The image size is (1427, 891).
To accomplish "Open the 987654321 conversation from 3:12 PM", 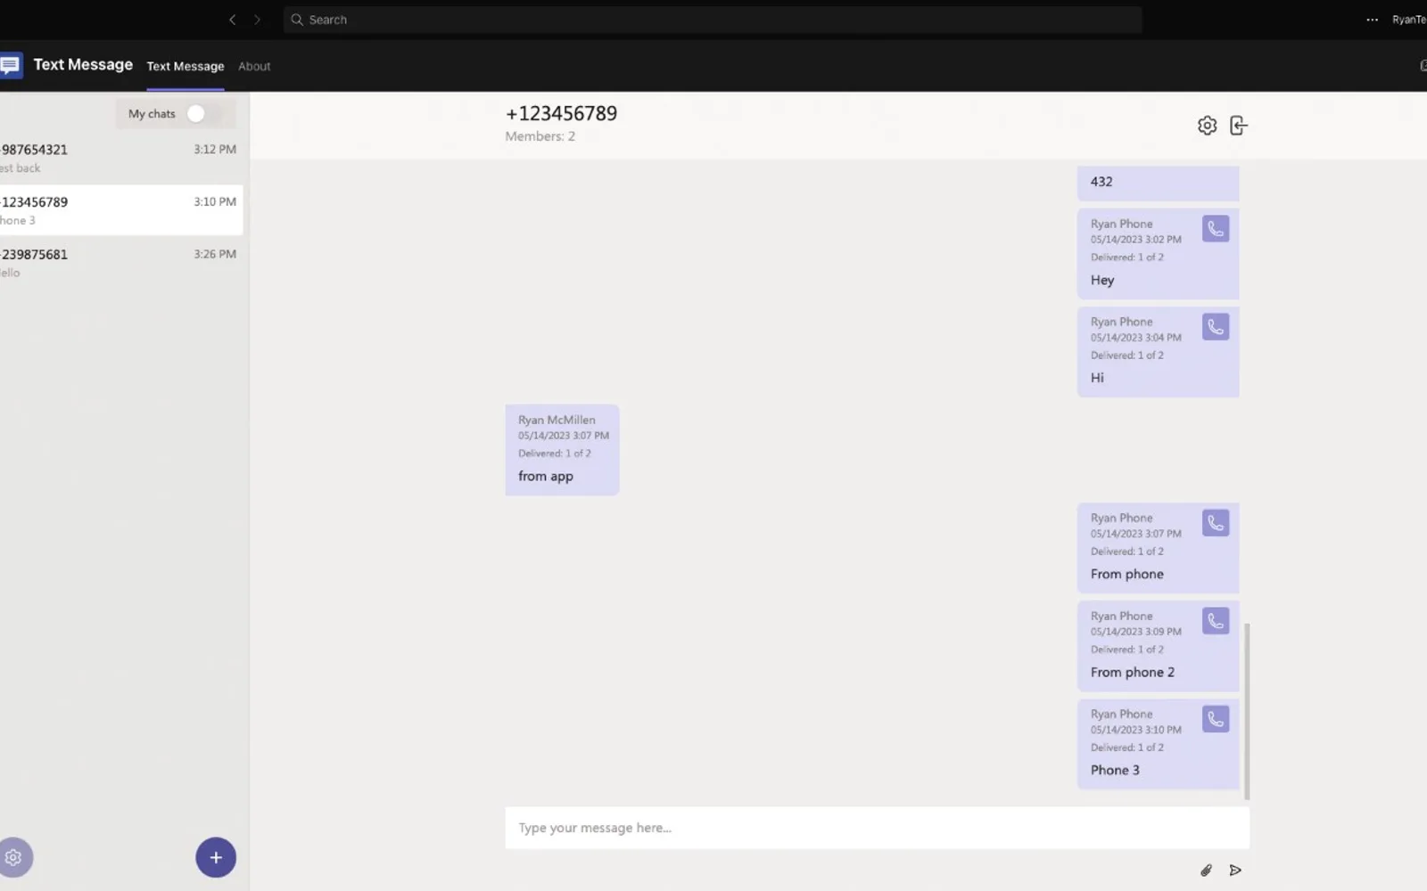I will (x=121, y=158).
